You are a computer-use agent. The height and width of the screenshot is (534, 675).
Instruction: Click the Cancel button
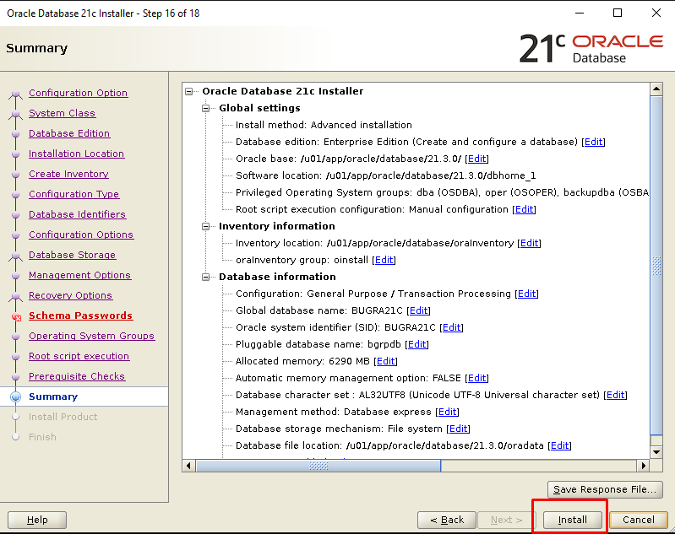pos(639,520)
